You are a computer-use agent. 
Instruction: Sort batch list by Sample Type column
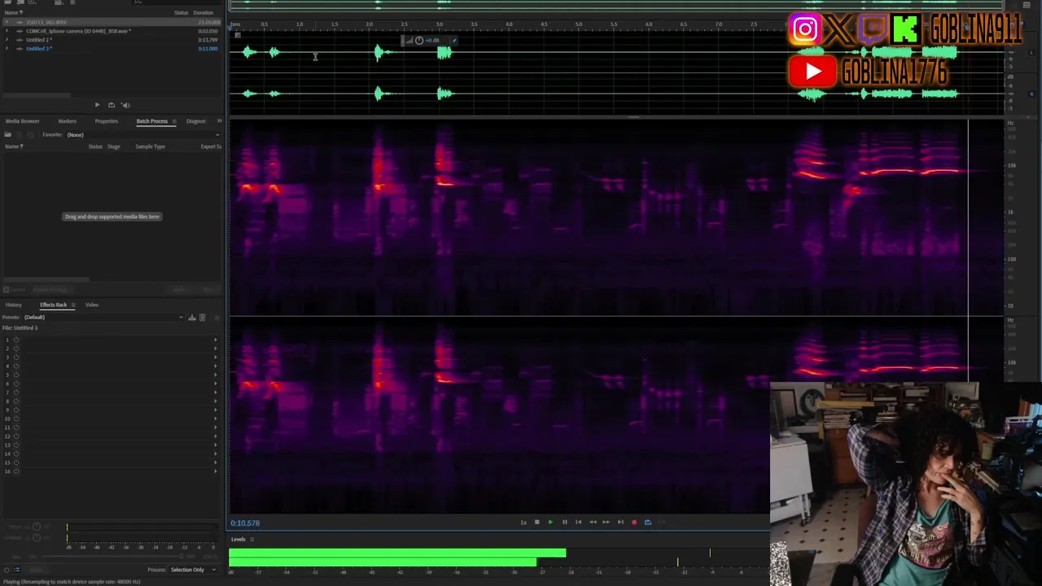pos(150,146)
